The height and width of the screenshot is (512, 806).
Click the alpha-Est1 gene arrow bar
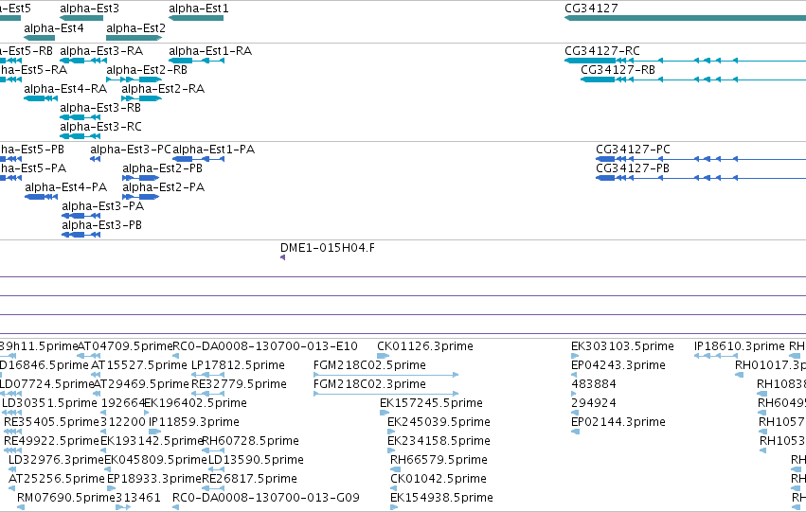pyautogui.click(x=196, y=18)
